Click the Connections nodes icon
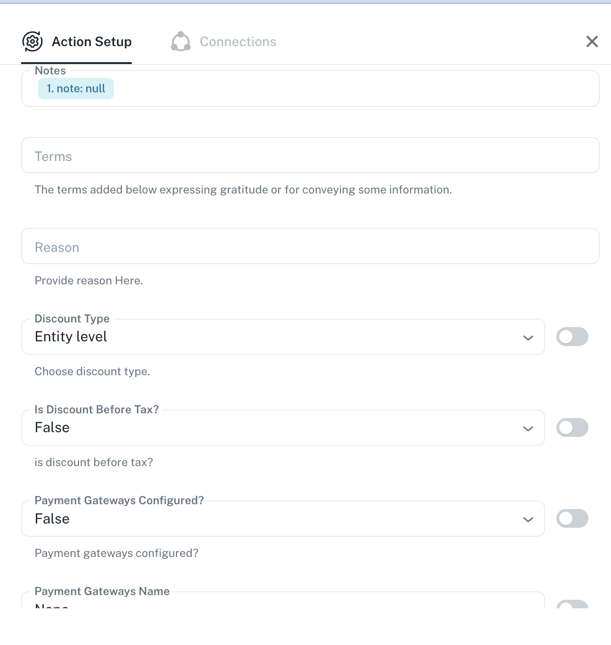 [181, 41]
